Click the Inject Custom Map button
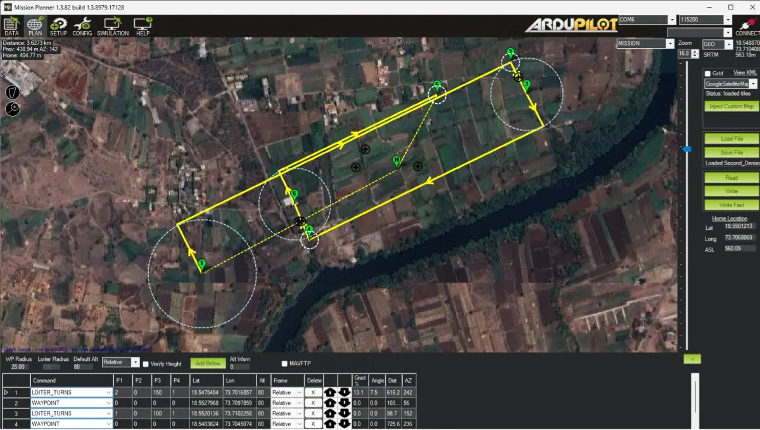Screen dimensions: 760x430 click(731, 106)
